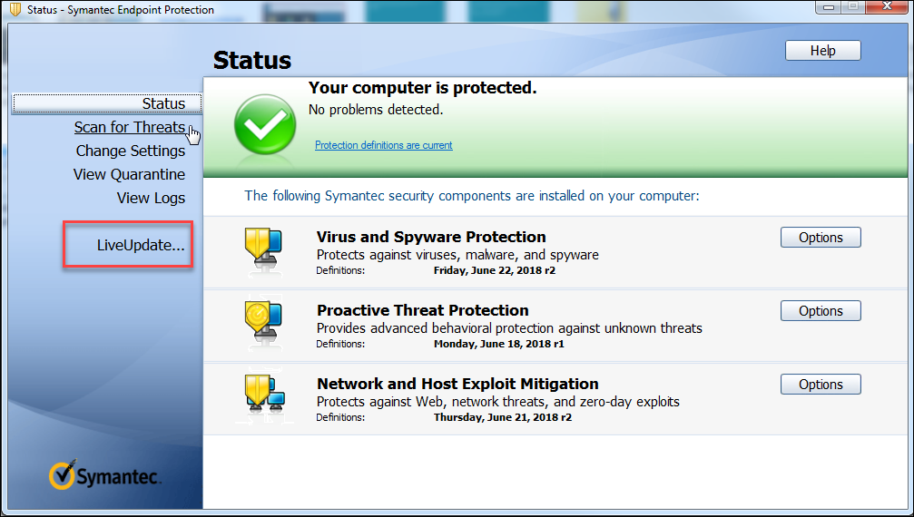Select Scan for Threats in the sidebar
The image size is (914, 517).
pyautogui.click(x=130, y=128)
